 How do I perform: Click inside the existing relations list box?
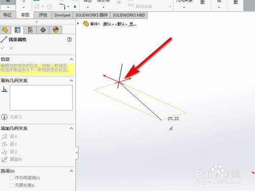[x=41, y=98]
